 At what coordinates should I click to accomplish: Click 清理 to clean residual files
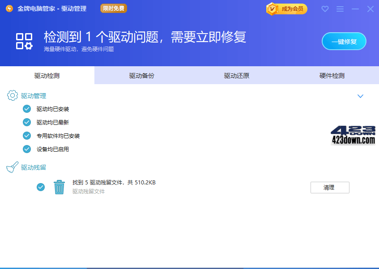(330, 187)
